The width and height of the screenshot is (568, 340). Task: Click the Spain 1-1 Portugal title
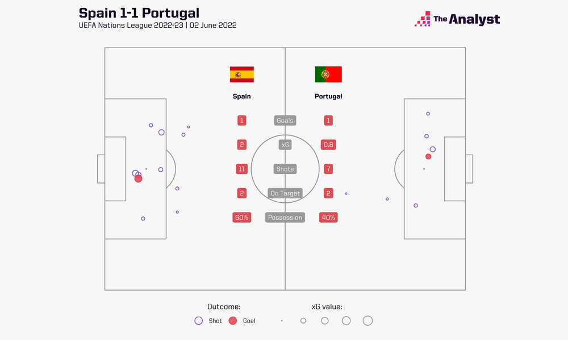[x=139, y=13]
